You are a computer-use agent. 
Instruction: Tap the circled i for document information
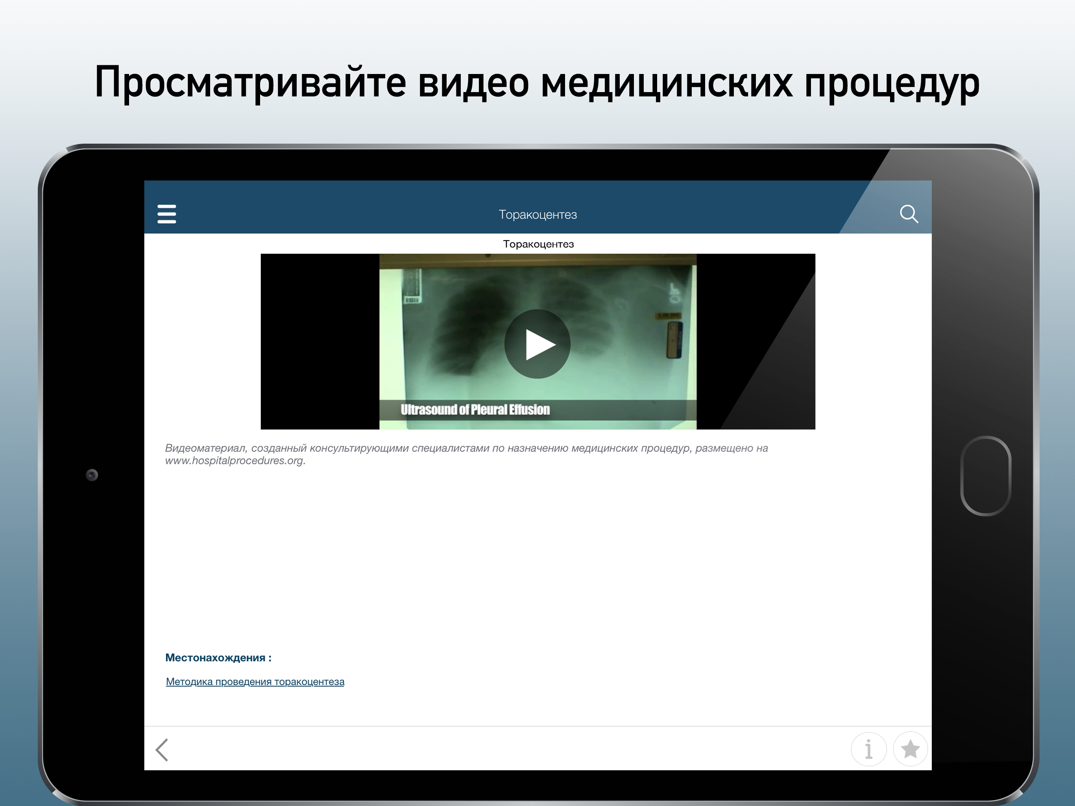(x=868, y=749)
